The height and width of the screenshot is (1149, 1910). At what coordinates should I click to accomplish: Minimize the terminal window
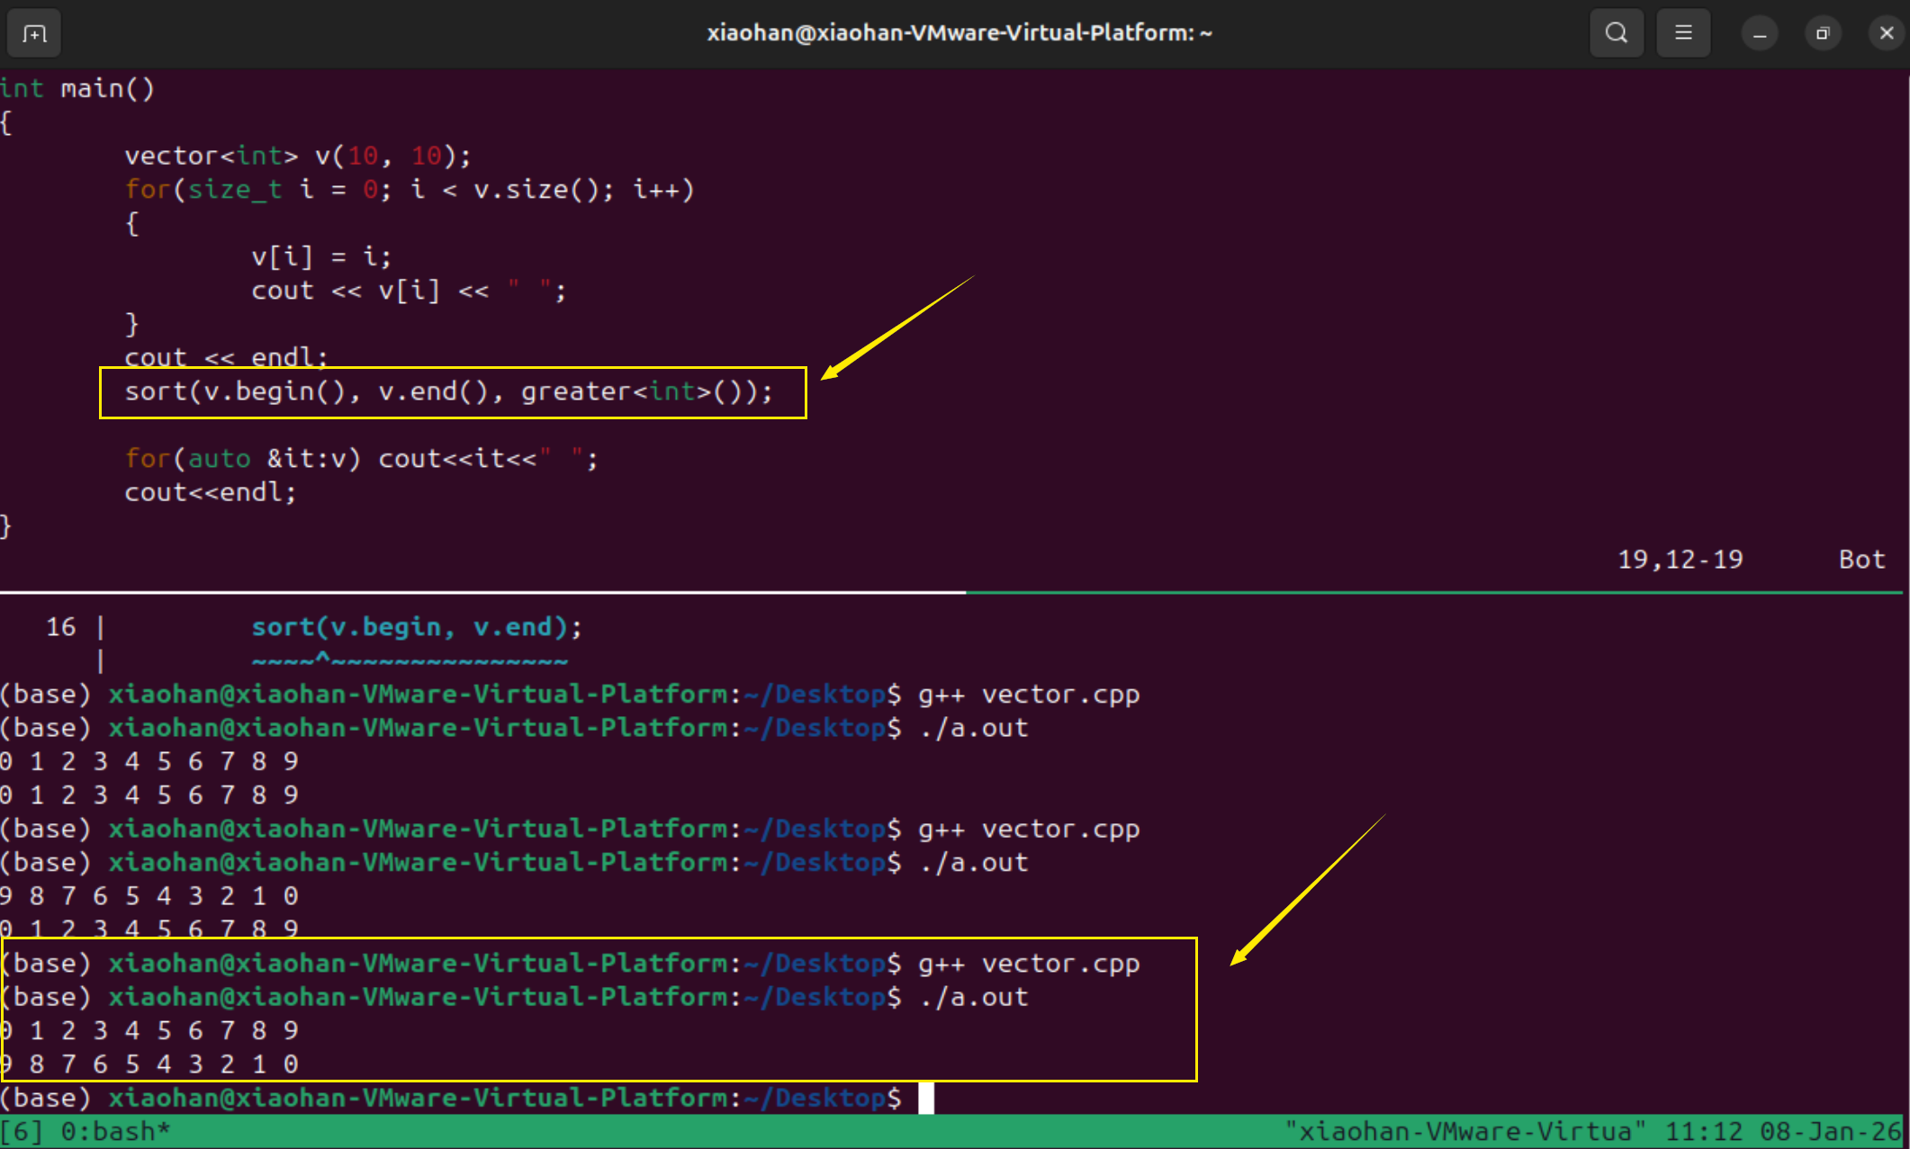1760,33
